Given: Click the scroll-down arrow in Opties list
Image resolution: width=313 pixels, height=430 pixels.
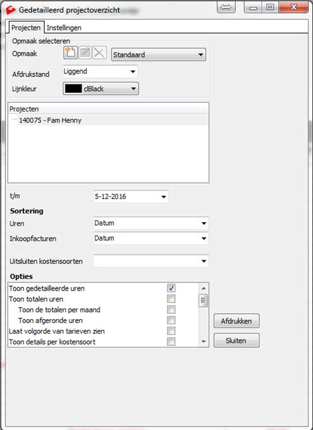Looking at the screenshot, I should click(x=204, y=341).
